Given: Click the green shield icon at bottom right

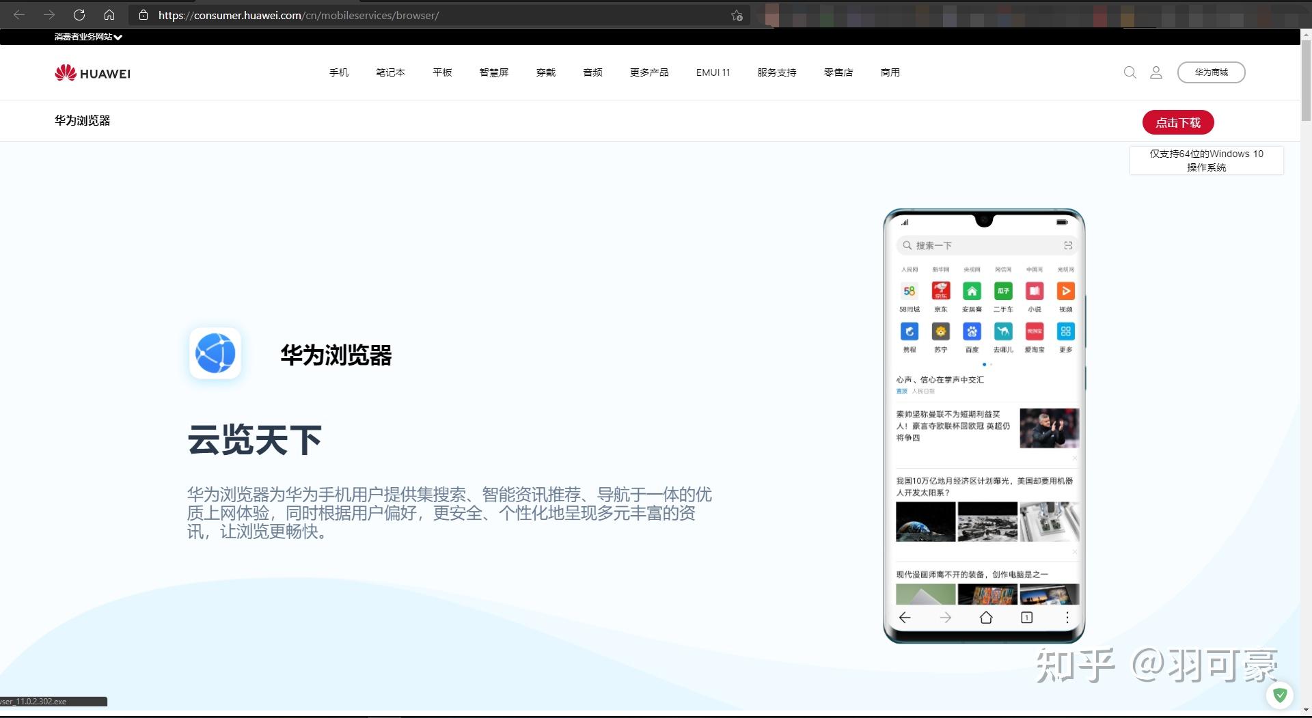Looking at the screenshot, I should tap(1280, 695).
